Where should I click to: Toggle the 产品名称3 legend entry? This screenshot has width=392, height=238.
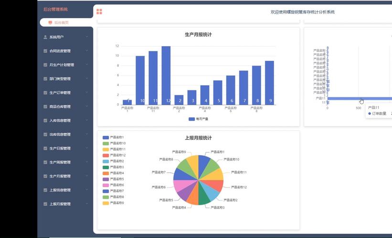click(113, 167)
